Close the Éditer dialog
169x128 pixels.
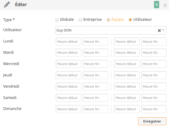click(x=165, y=5)
